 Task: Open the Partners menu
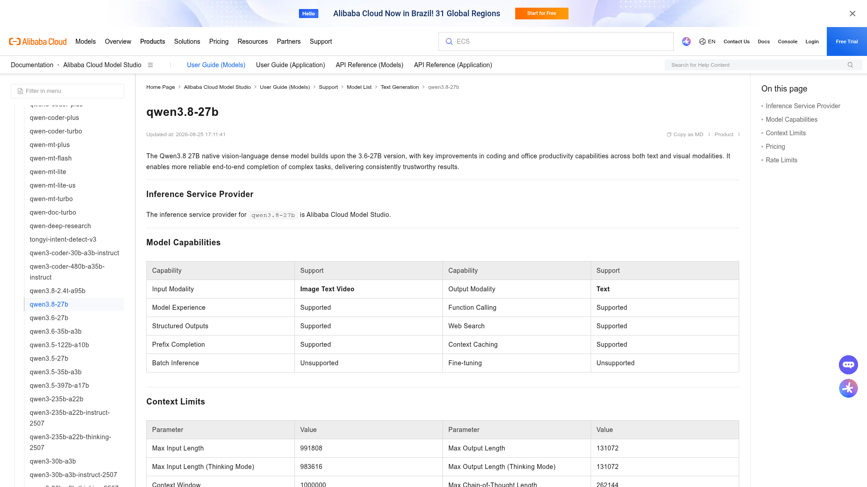[289, 41]
